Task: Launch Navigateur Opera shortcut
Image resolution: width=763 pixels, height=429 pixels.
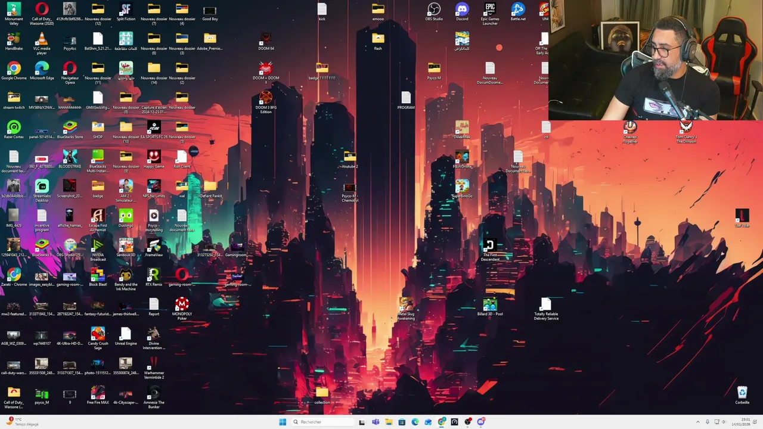Action: pos(70,73)
